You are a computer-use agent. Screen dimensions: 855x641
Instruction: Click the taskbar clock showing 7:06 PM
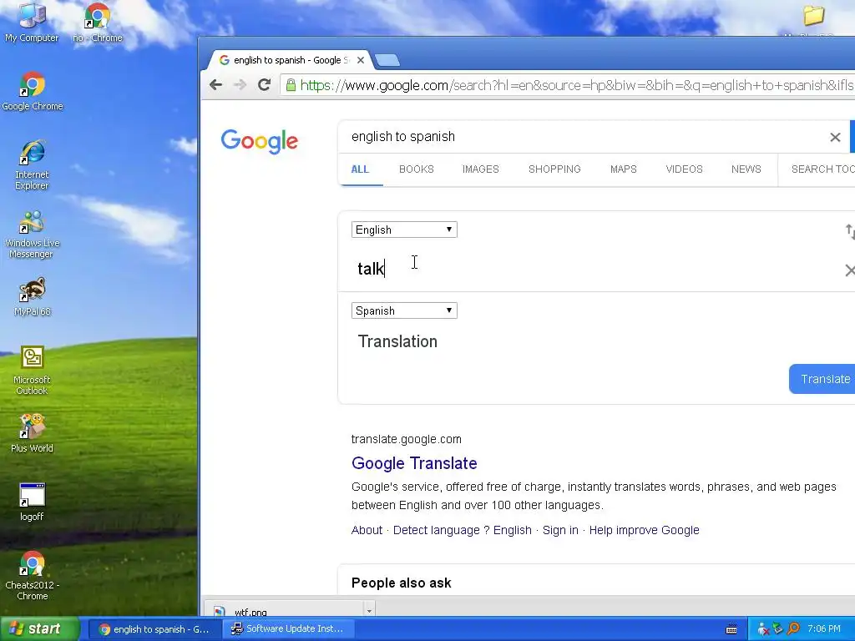click(x=824, y=629)
